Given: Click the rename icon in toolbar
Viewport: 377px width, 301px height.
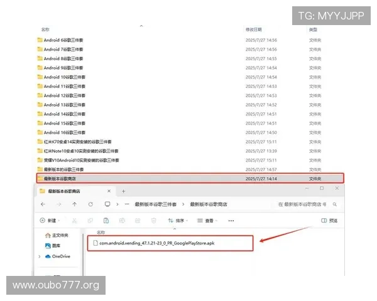Looking at the screenshot, I should click(122, 221).
